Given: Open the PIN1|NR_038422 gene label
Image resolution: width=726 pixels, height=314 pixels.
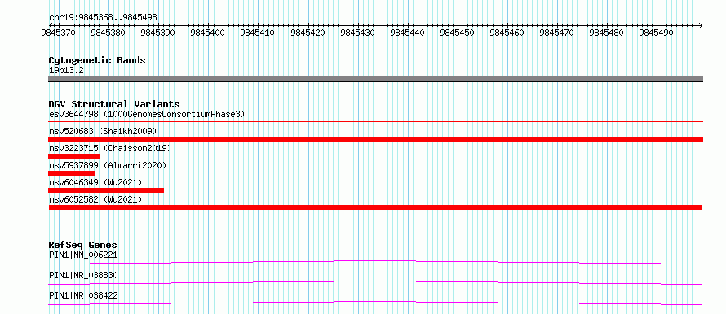Looking at the screenshot, I should tap(83, 295).
